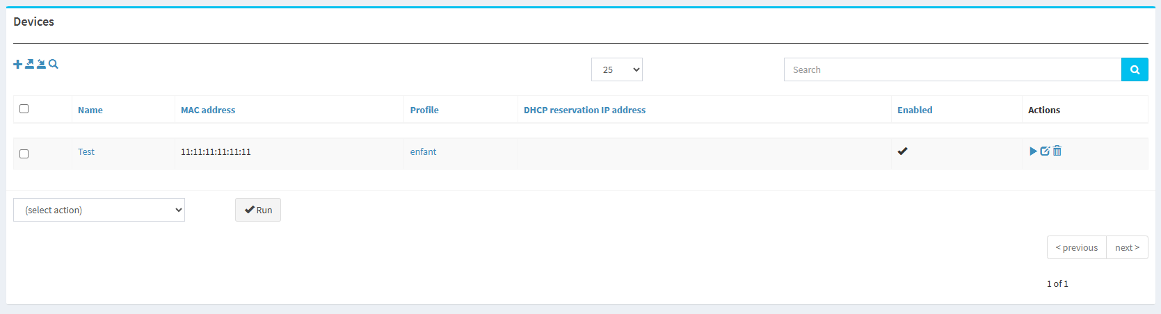Image resolution: width=1161 pixels, height=314 pixels.
Task: Edit the Test device via pencil icon
Action: coord(1045,151)
